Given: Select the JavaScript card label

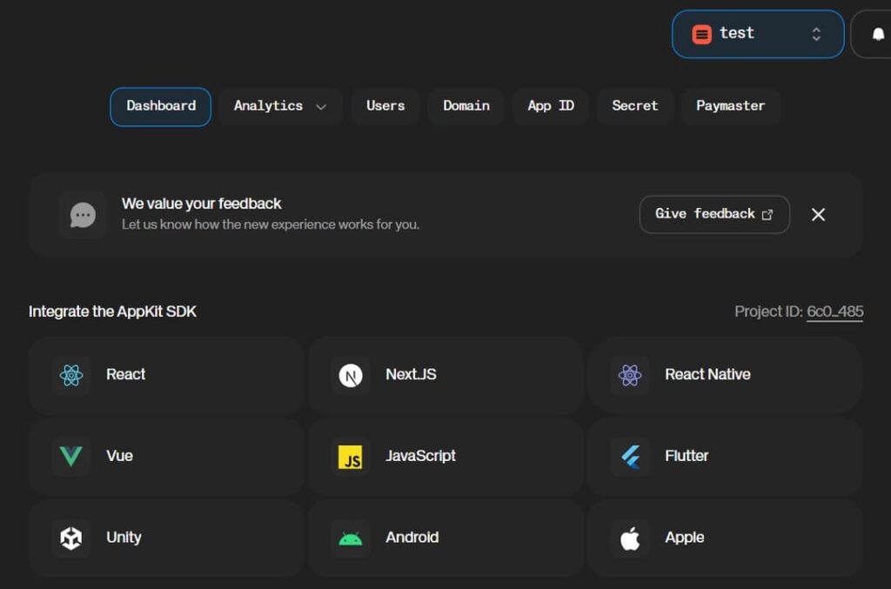Looking at the screenshot, I should 420,456.
